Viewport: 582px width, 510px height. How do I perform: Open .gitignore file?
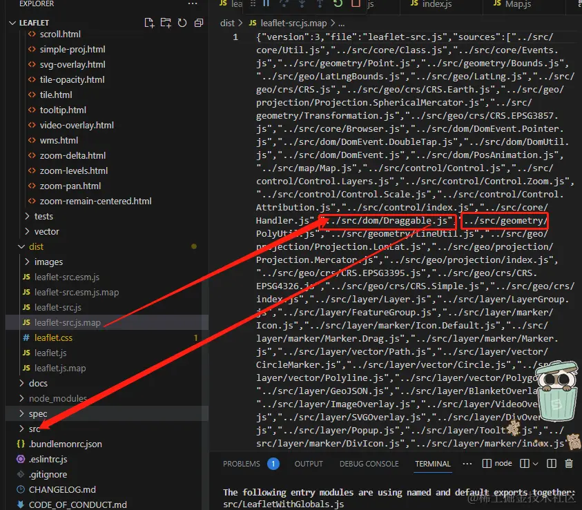48,474
